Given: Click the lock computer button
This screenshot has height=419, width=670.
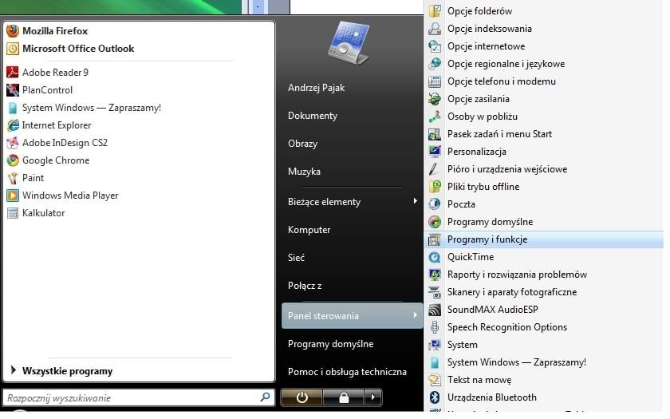Looking at the screenshot, I should 343,397.
